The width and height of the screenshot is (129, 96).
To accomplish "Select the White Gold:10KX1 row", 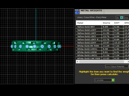I will tap(102, 49).
